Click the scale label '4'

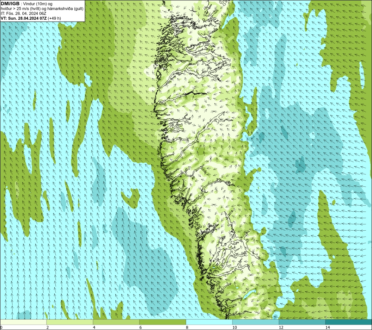point(94,328)
